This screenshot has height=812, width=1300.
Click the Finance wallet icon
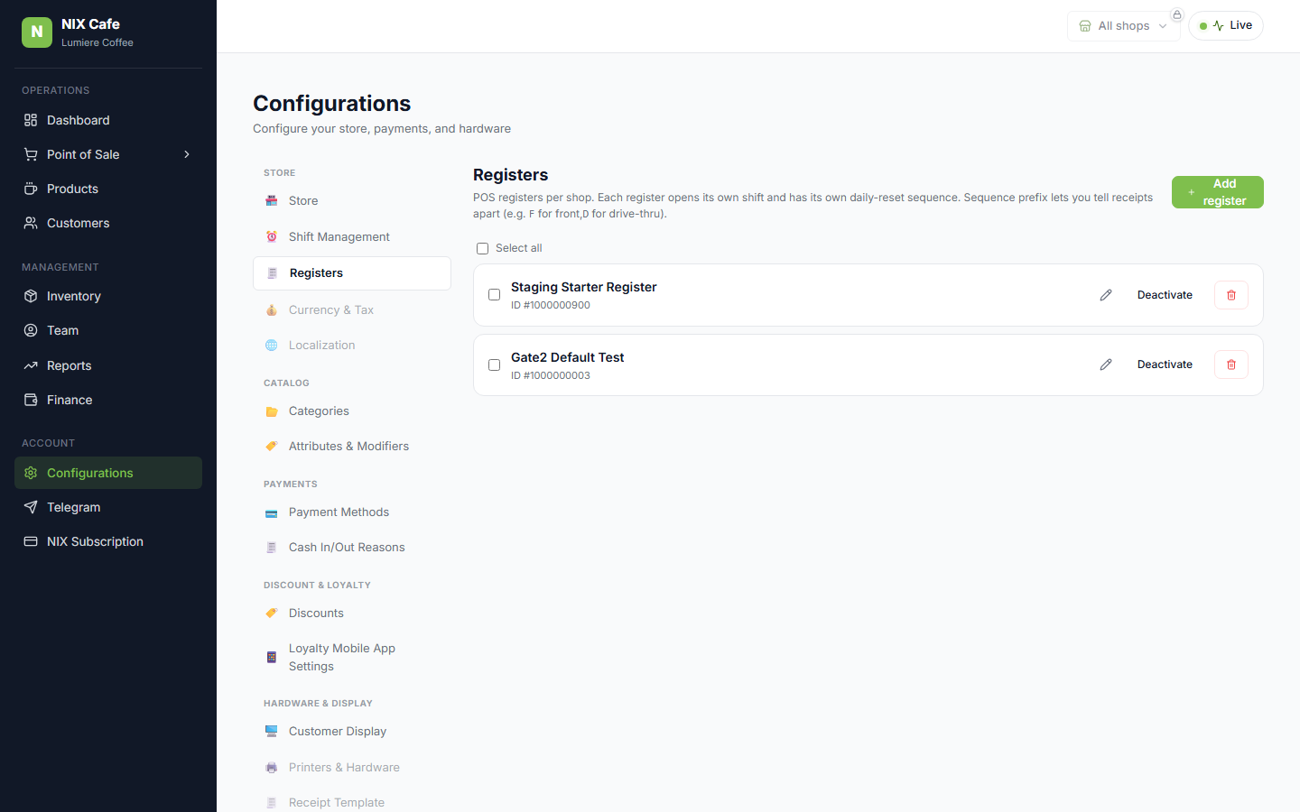tap(31, 400)
